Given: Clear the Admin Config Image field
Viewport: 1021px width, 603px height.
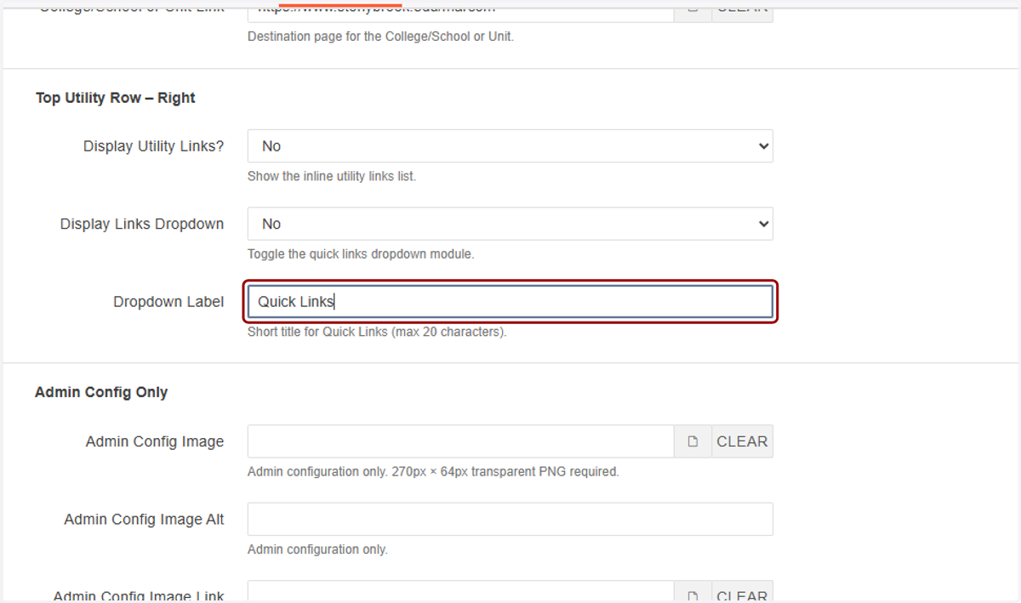Looking at the screenshot, I should click(742, 441).
